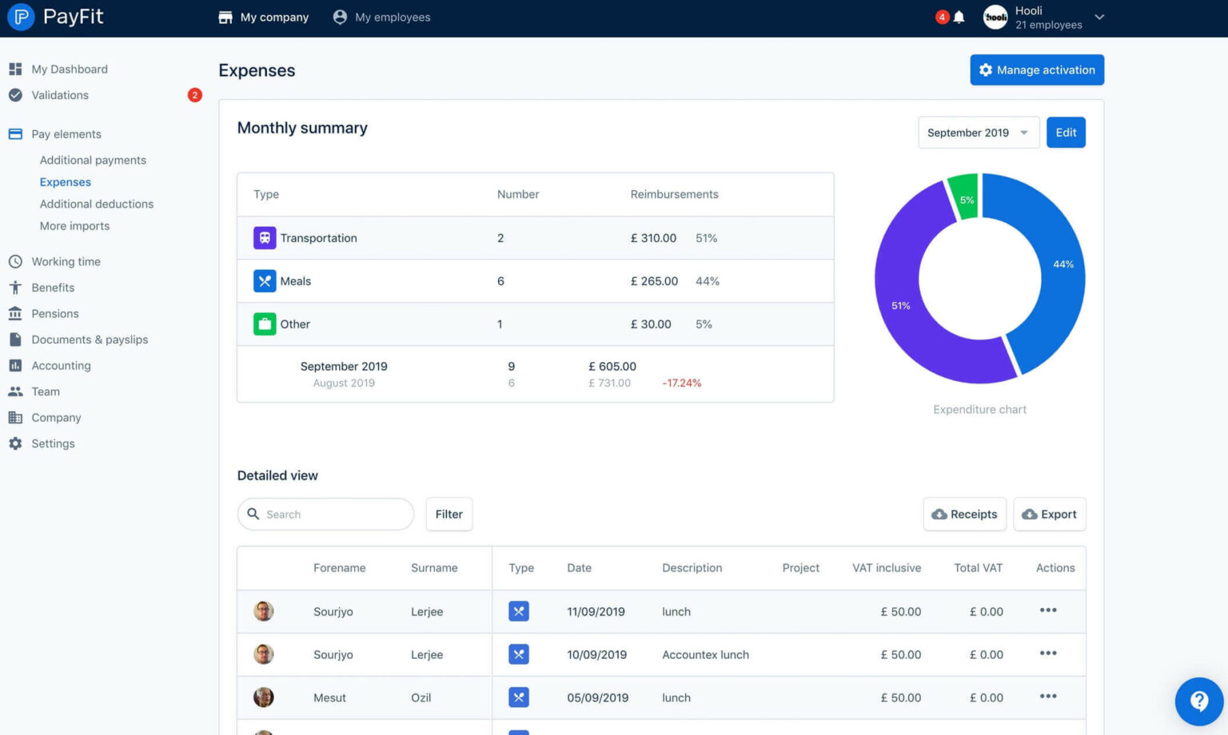Open the September 2019 month selector
This screenshot has height=735, width=1228.
pos(977,132)
